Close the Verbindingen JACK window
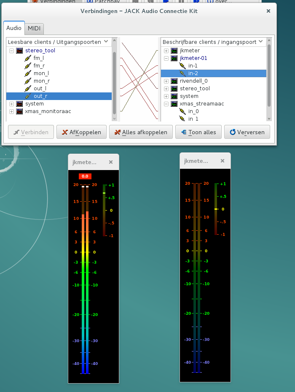 coord(268,11)
